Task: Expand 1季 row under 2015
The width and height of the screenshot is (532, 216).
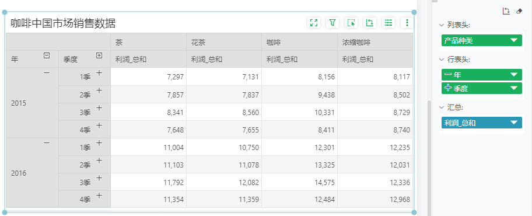Action: (x=99, y=72)
